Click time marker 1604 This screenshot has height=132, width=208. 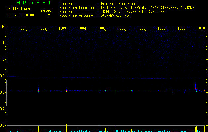pyautogui.click(x=82, y=28)
